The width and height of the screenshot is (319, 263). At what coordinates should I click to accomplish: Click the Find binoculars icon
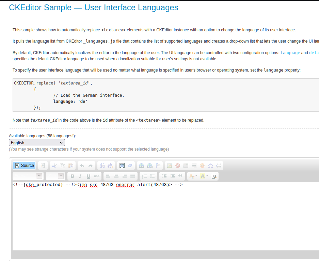pyautogui.click(x=102, y=166)
